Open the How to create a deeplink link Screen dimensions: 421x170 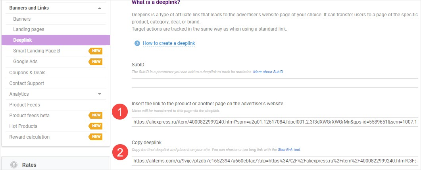169,43
